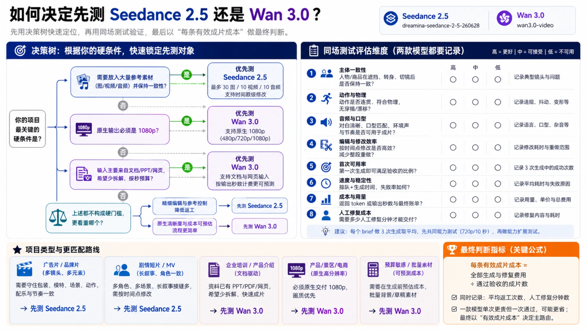Select 中 for 动作与物理
Image resolution: width=587 pixels, height=330 pixels.
[x=475, y=102]
